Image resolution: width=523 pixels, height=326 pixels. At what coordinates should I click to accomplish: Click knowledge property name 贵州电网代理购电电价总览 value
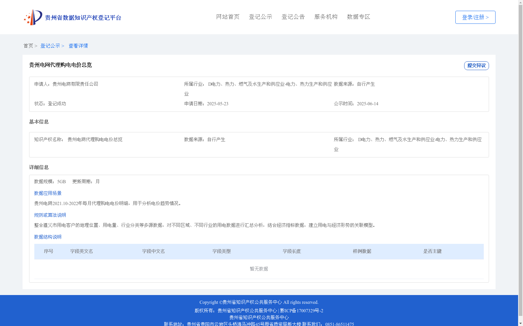pyautogui.click(x=95, y=140)
